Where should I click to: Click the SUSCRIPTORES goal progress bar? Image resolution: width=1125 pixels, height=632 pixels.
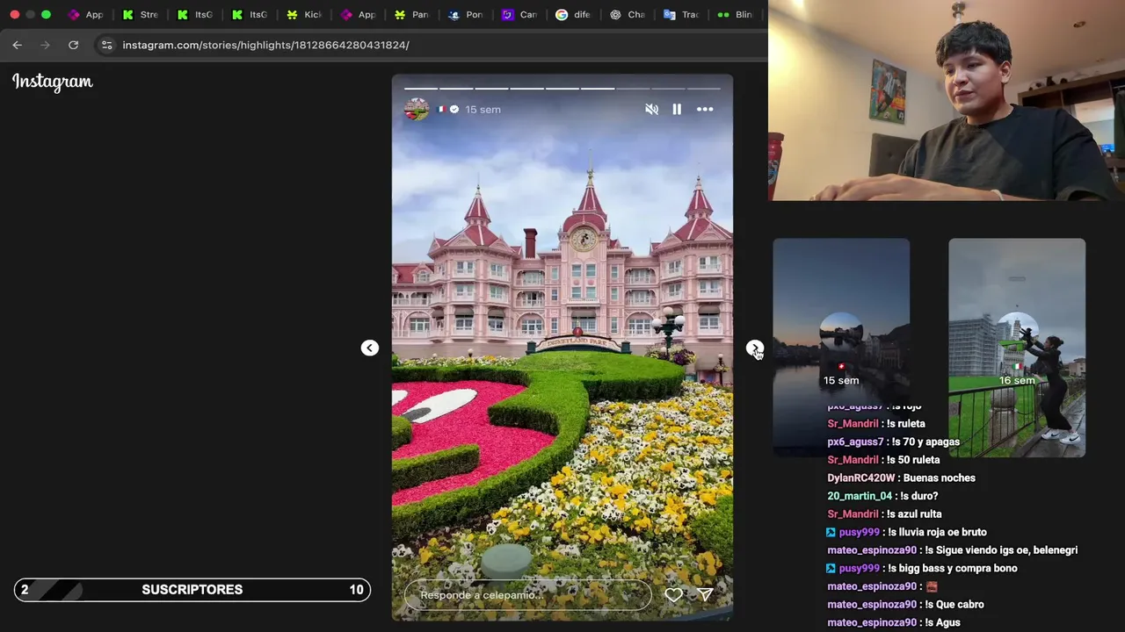click(192, 590)
